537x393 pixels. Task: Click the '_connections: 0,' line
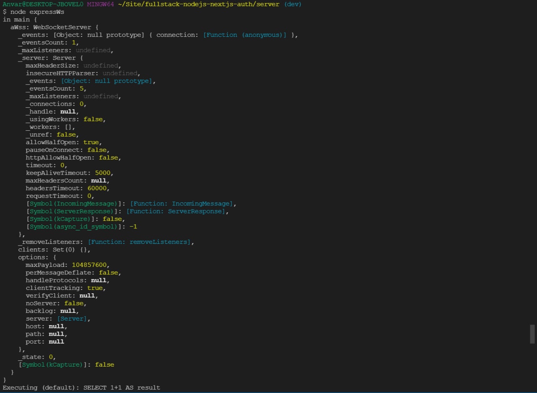click(x=56, y=104)
